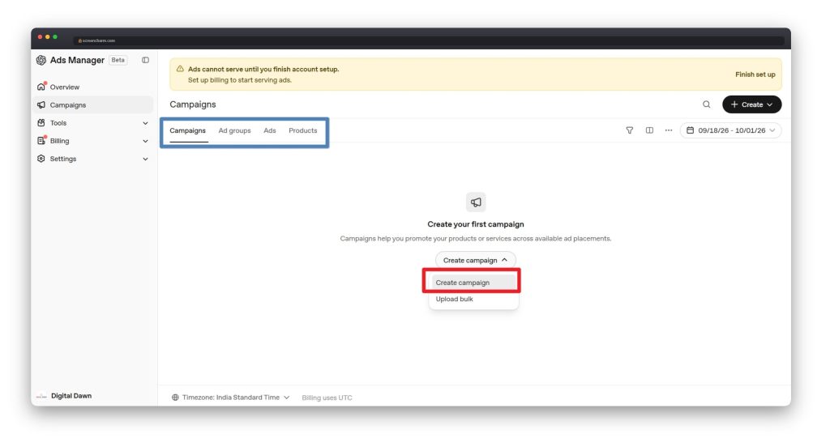830x438 pixels.
Task: Collapse the Create campaign dropdown button
Action: coord(475,260)
